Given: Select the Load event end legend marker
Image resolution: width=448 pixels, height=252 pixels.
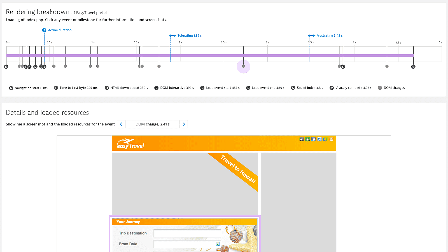Looking at the screenshot, I should [248, 88].
